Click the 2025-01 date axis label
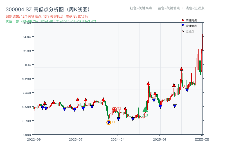225x168 pixels. 159,139
